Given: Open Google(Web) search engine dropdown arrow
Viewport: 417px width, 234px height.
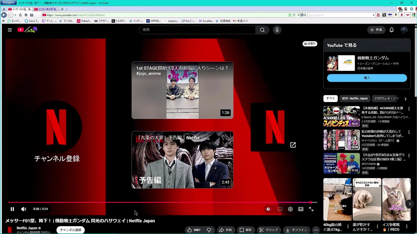Looking at the screenshot, I should [x=373, y=15].
